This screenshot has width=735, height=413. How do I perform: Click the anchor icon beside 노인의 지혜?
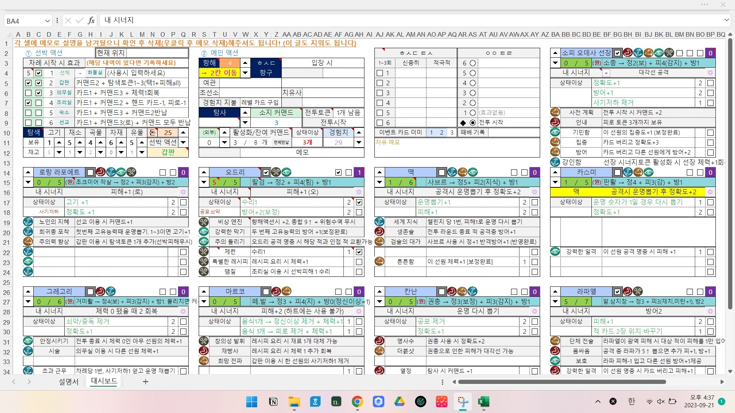28,222
